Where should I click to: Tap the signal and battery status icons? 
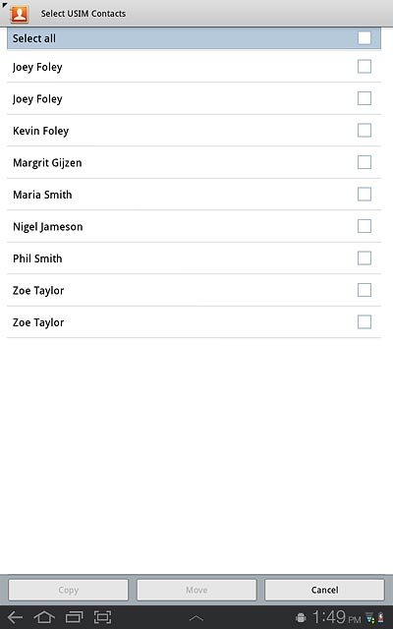[x=375, y=618]
